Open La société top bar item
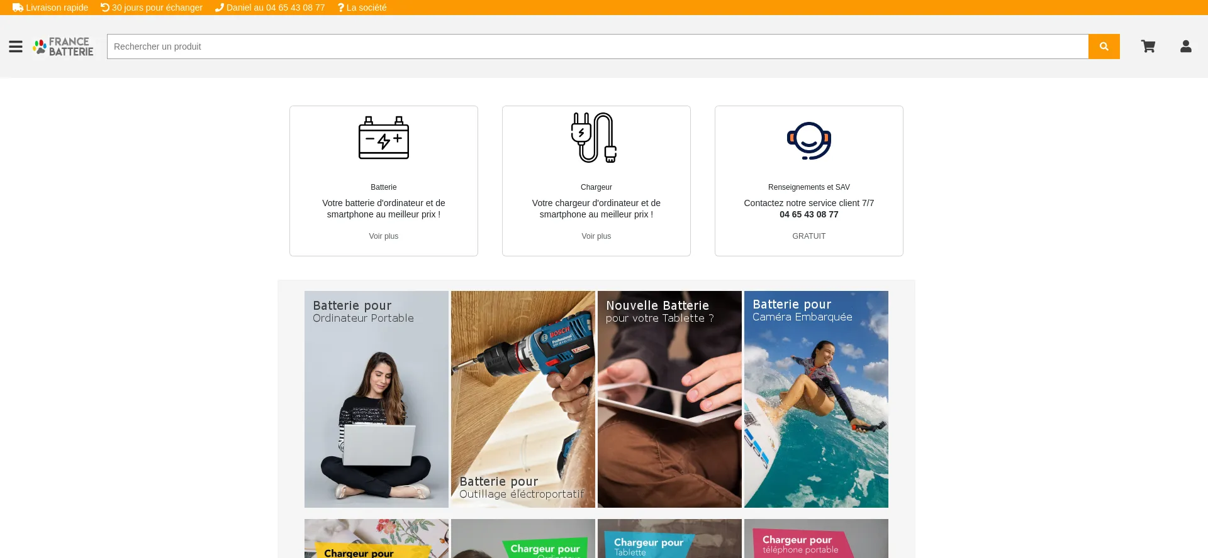Image resolution: width=1208 pixels, height=558 pixels. tap(362, 8)
